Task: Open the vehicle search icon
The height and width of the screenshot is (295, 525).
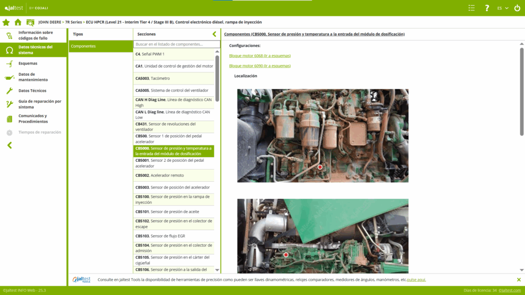Action: [30, 22]
